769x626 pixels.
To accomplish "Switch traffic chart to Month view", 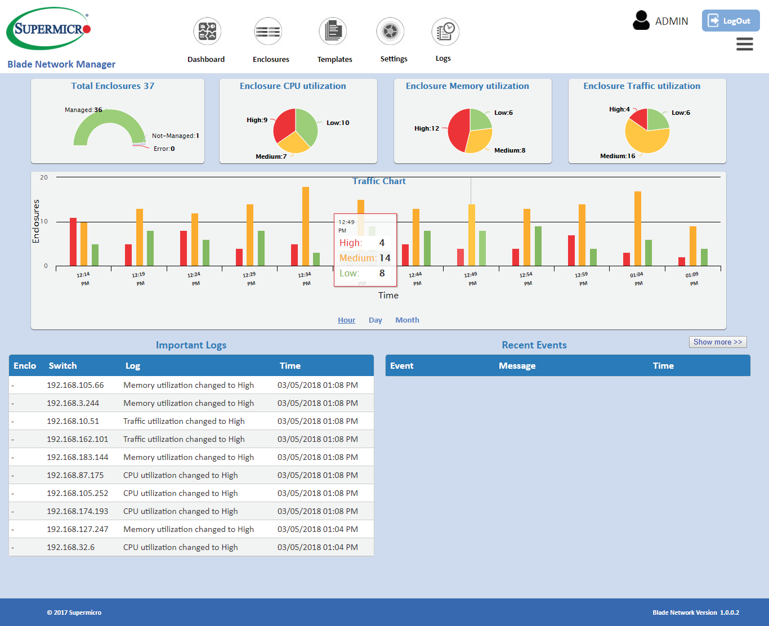I will click(407, 320).
